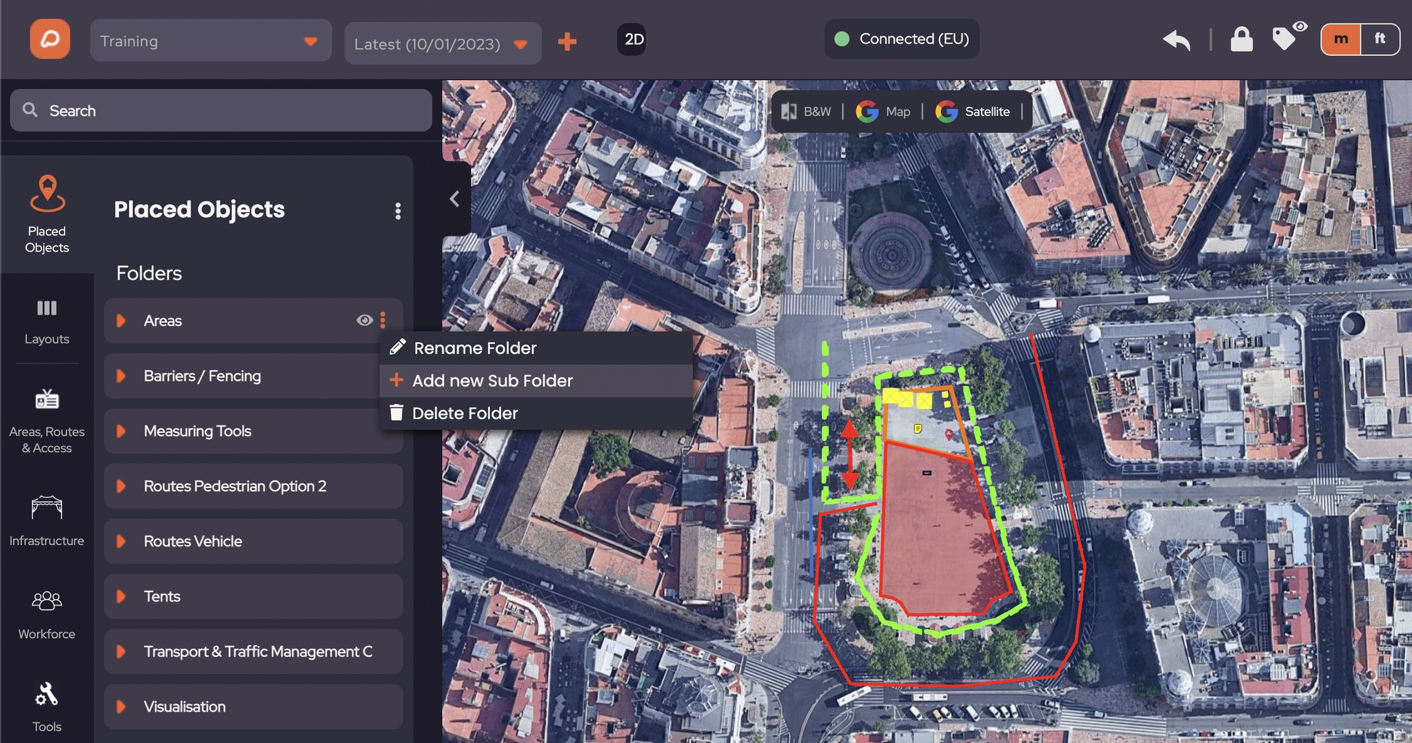The height and width of the screenshot is (743, 1412).
Task: Click the yellow note marker on map
Action: coord(918,429)
